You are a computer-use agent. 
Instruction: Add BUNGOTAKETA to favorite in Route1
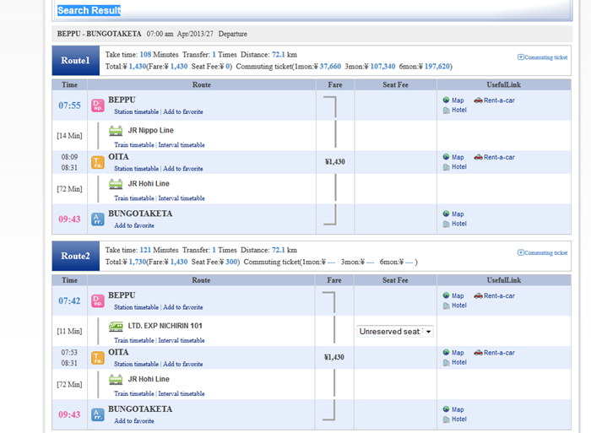click(x=134, y=225)
